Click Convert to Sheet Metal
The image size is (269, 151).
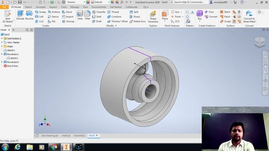pos(249,17)
